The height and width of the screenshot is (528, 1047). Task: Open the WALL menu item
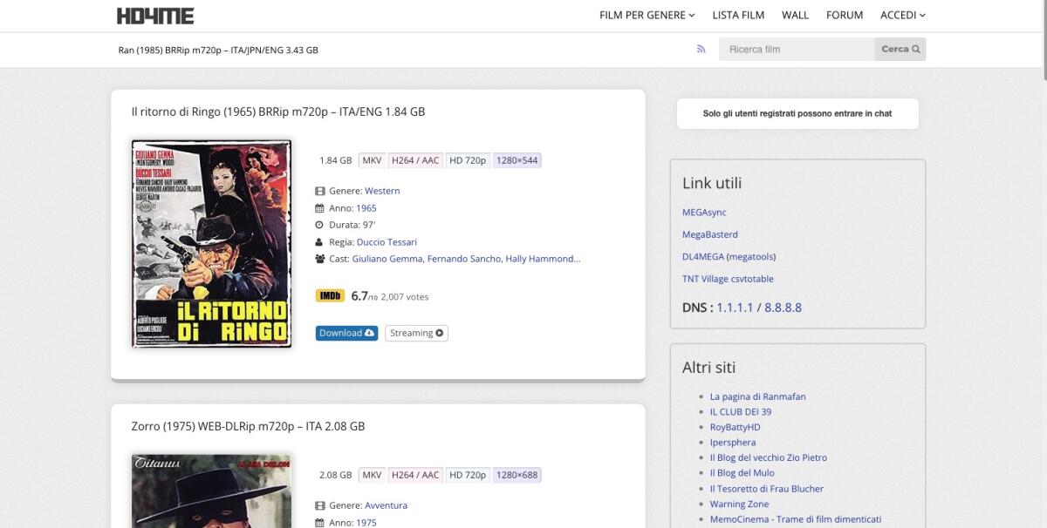[795, 15]
